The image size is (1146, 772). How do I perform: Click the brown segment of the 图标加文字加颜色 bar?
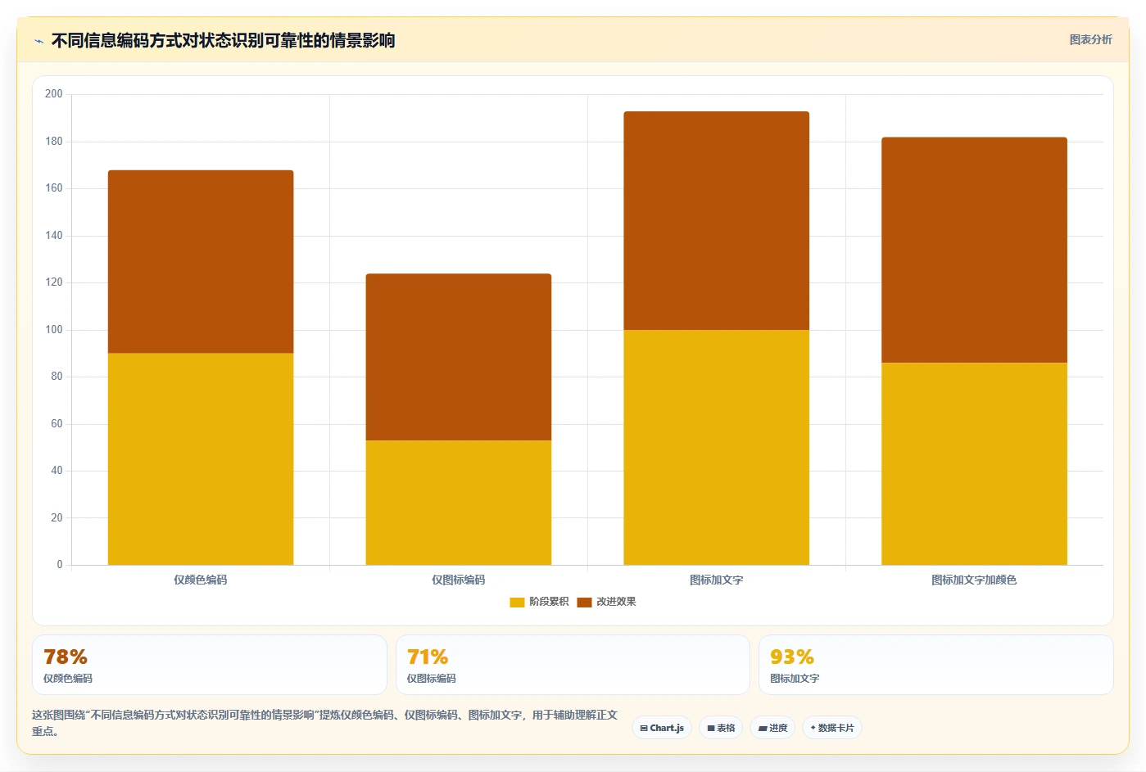click(975, 250)
